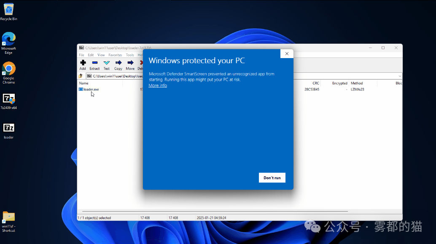Click the More info link

pos(158,85)
